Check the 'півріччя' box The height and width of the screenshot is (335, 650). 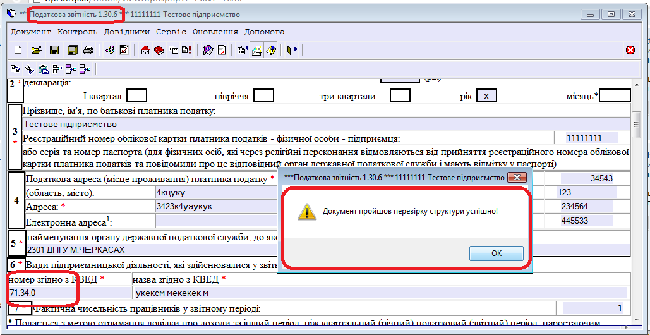pyautogui.click(x=263, y=96)
